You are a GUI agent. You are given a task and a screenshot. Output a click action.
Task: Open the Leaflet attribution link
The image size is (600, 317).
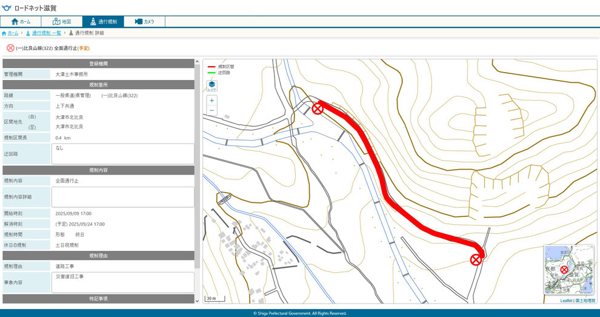coord(566,301)
